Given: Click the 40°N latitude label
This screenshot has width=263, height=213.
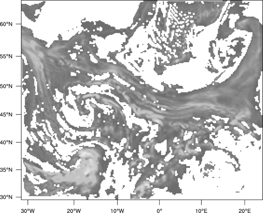Looking at the screenshot, I should pos(6,142).
